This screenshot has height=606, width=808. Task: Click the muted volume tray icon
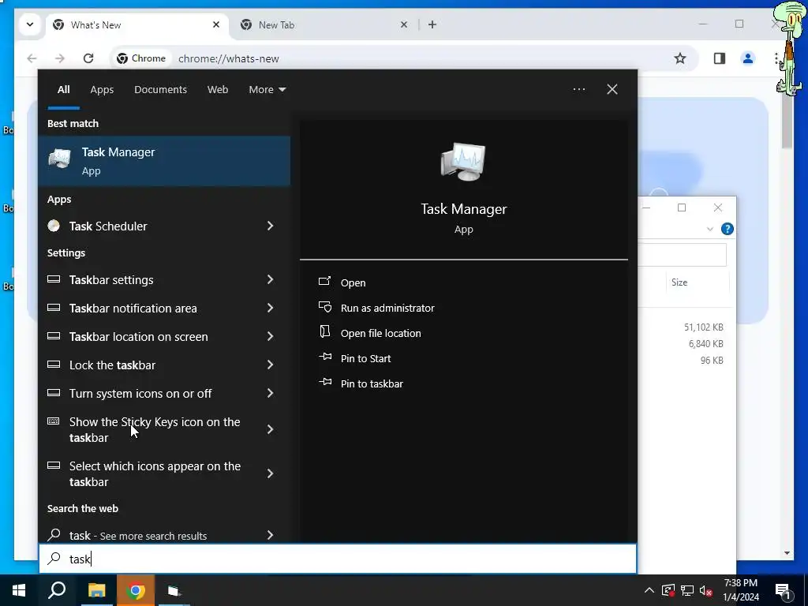[706, 590]
